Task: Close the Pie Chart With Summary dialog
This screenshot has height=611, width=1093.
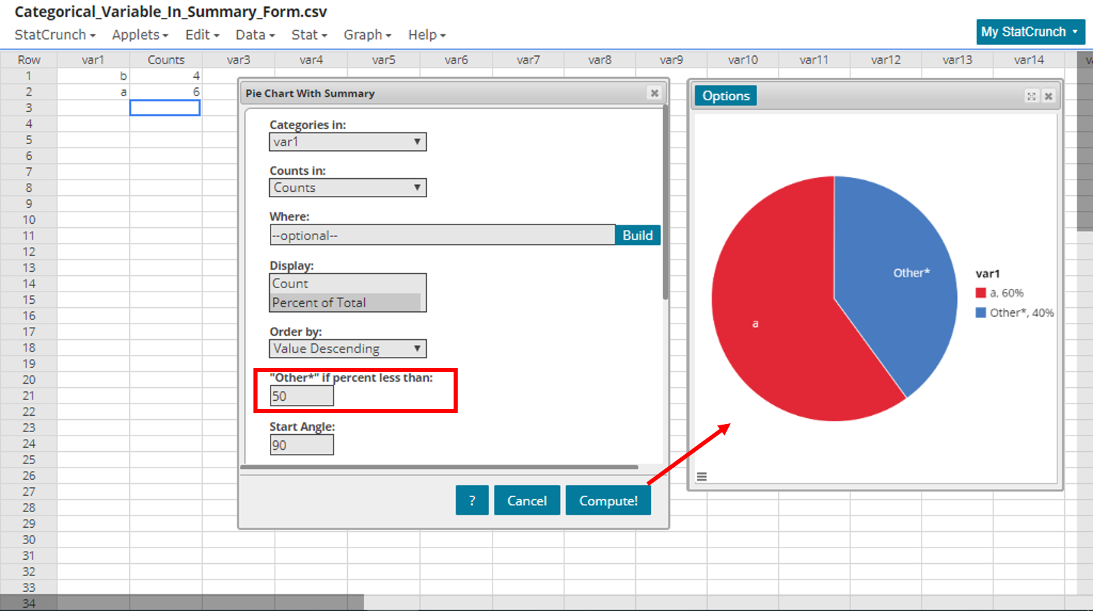Action: click(654, 93)
